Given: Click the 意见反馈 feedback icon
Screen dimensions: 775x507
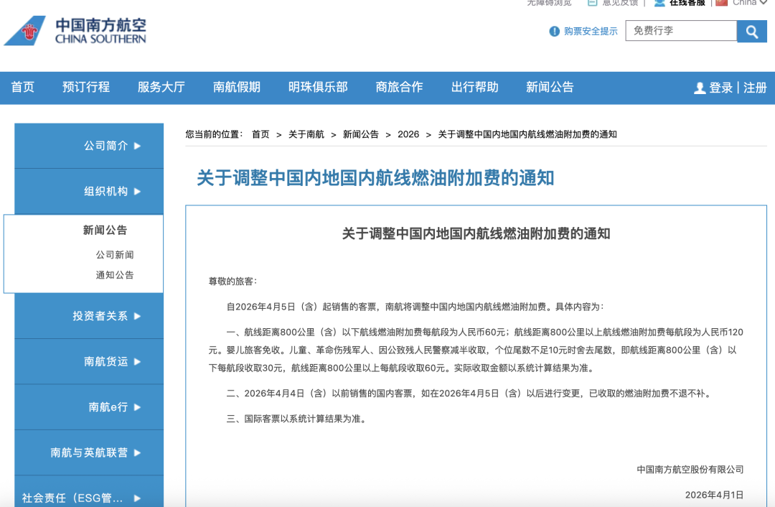Looking at the screenshot, I should point(592,3).
